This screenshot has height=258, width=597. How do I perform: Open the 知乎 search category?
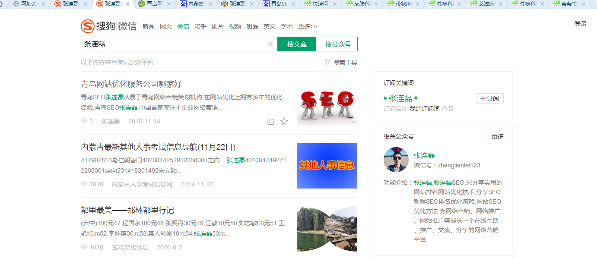coord(200,26)
